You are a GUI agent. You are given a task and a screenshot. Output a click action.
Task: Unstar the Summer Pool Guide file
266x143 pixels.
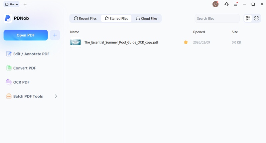186,42
